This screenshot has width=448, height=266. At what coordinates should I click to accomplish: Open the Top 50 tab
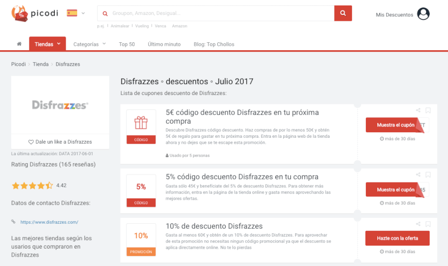click(x=126, y=44)
